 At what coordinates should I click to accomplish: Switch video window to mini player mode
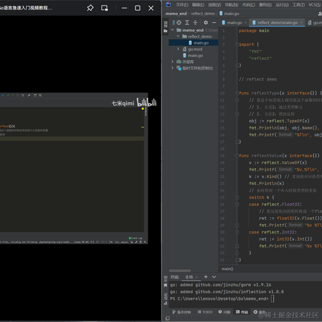click(105, 8)
